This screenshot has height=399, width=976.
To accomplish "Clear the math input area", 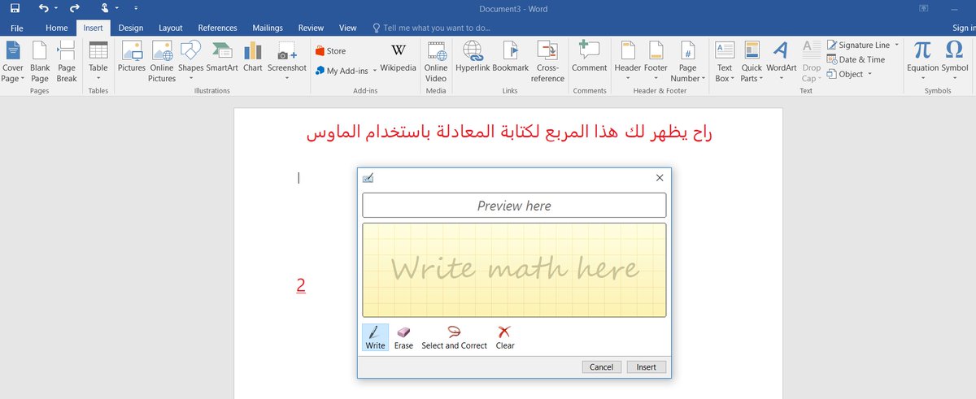I will tap(505, 337).
